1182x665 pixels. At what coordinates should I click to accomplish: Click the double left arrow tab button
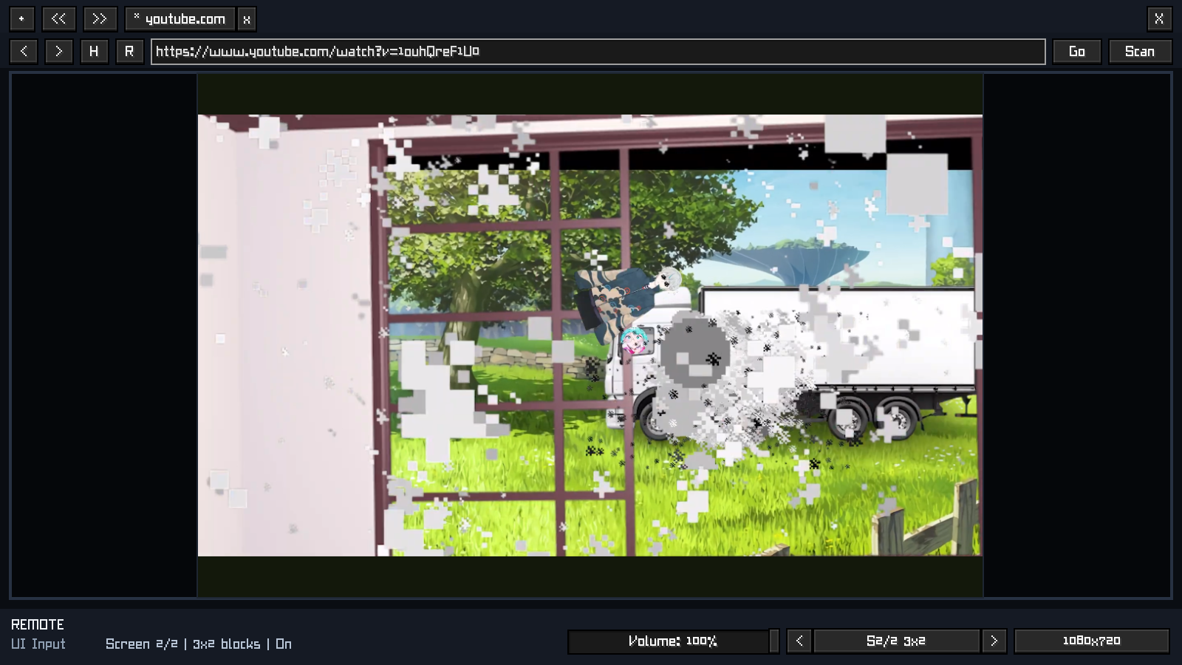(x=59, y=18)
